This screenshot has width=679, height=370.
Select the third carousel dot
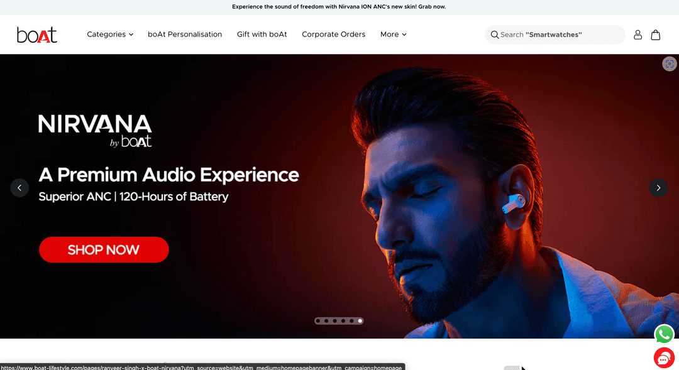coord(334,321)
